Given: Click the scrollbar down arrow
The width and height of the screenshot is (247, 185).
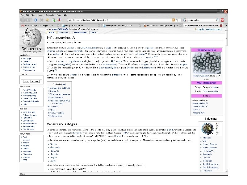Looking at the screenshot, I should pyautogui.click(x=226, y=171).
